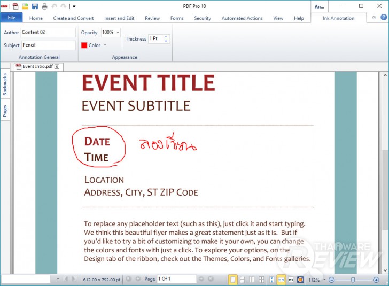Decrease thickness with the down stepper arrow
Viewport: 389px width, 286px height.
166,41
